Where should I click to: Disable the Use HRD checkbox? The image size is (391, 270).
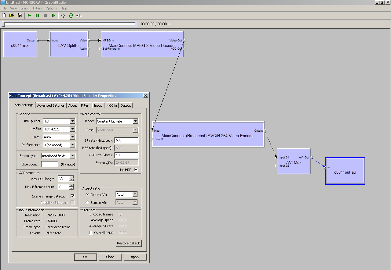point(136,170)
